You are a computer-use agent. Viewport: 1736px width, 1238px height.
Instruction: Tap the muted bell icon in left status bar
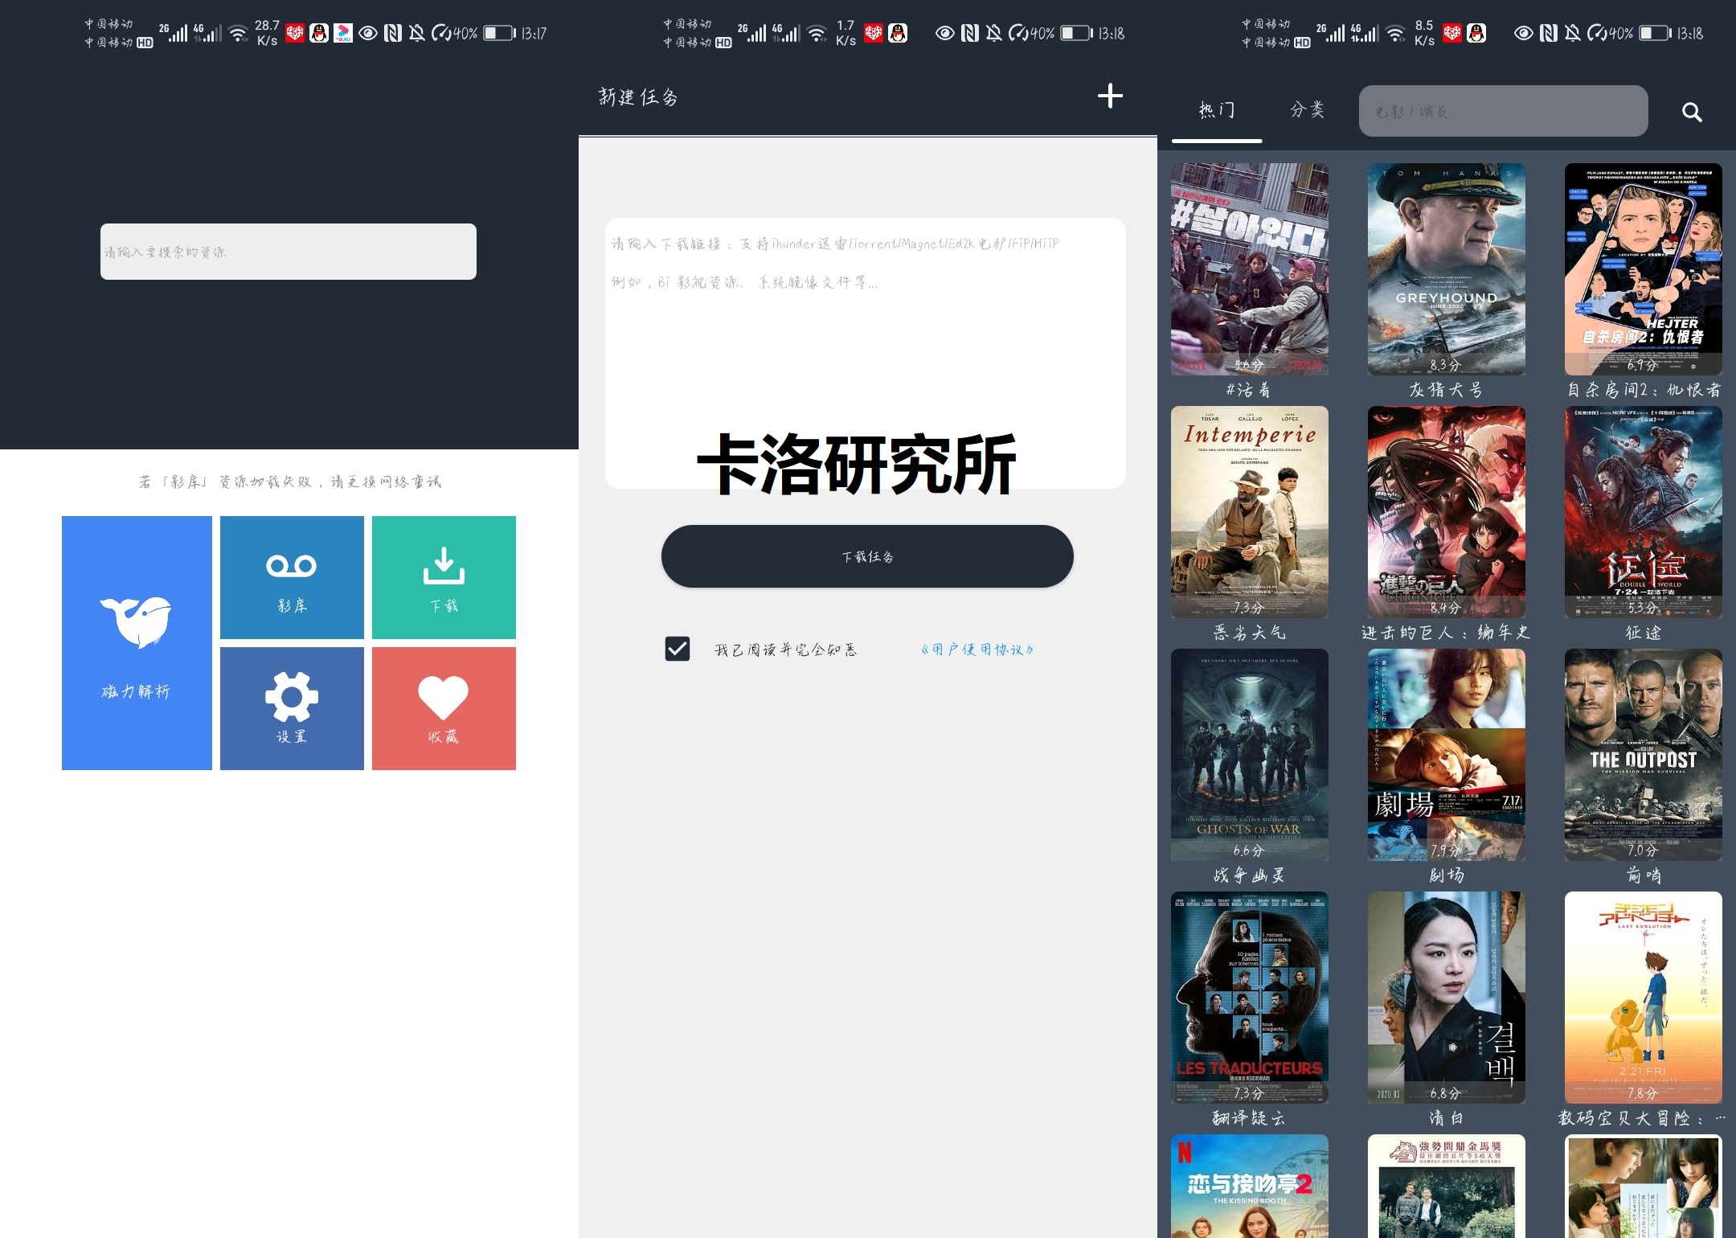(416, 33)
